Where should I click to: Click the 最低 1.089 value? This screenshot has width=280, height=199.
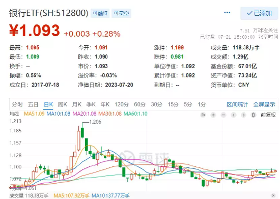[33, 57]
